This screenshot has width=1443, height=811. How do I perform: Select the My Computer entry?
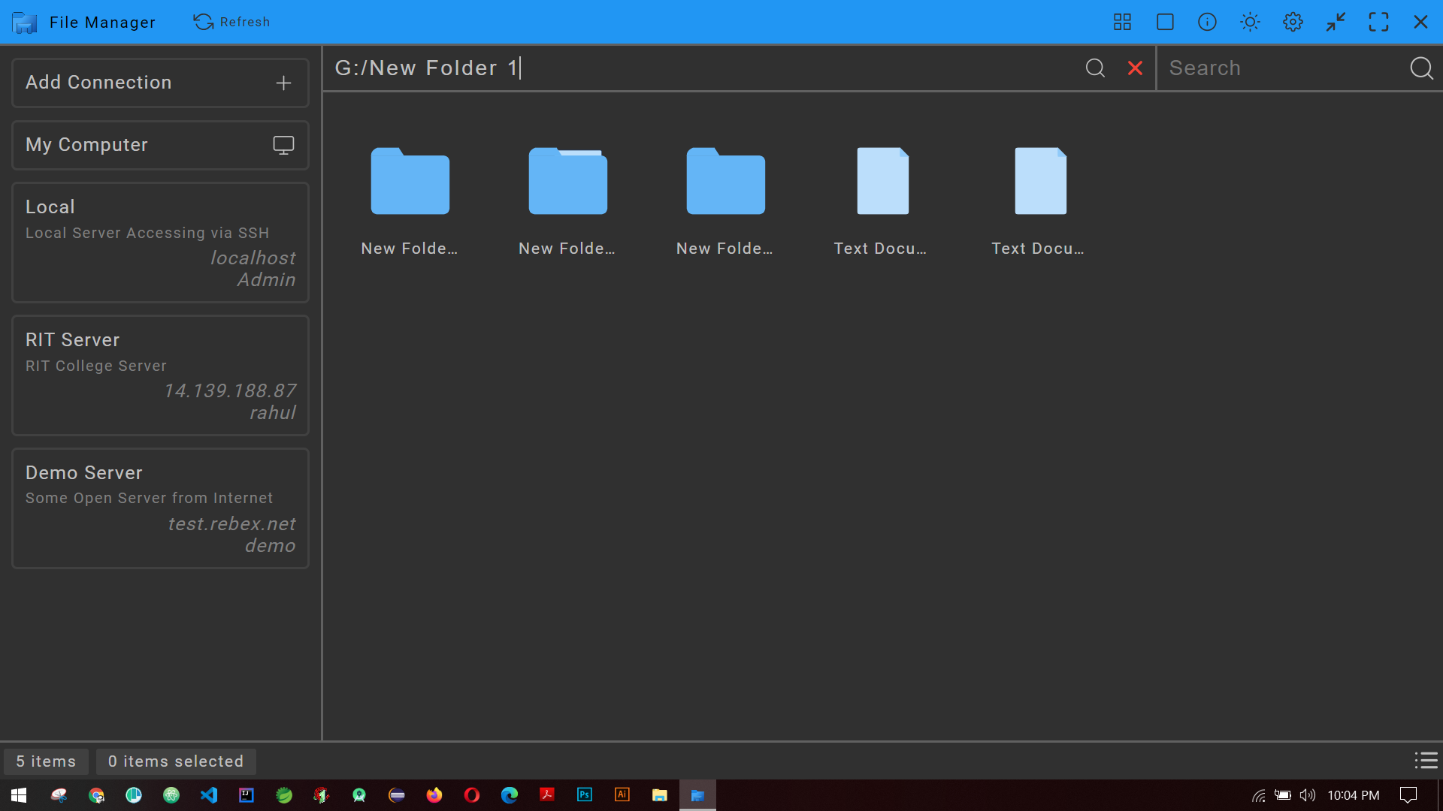click(160, 145)
